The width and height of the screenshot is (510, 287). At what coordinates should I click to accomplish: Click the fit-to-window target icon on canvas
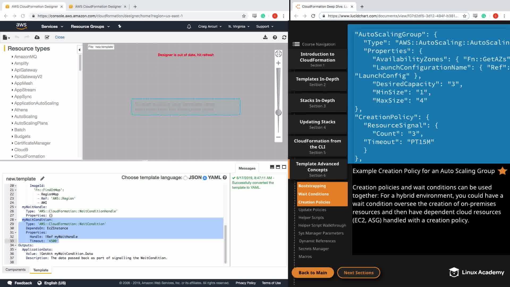click(278, 54)
